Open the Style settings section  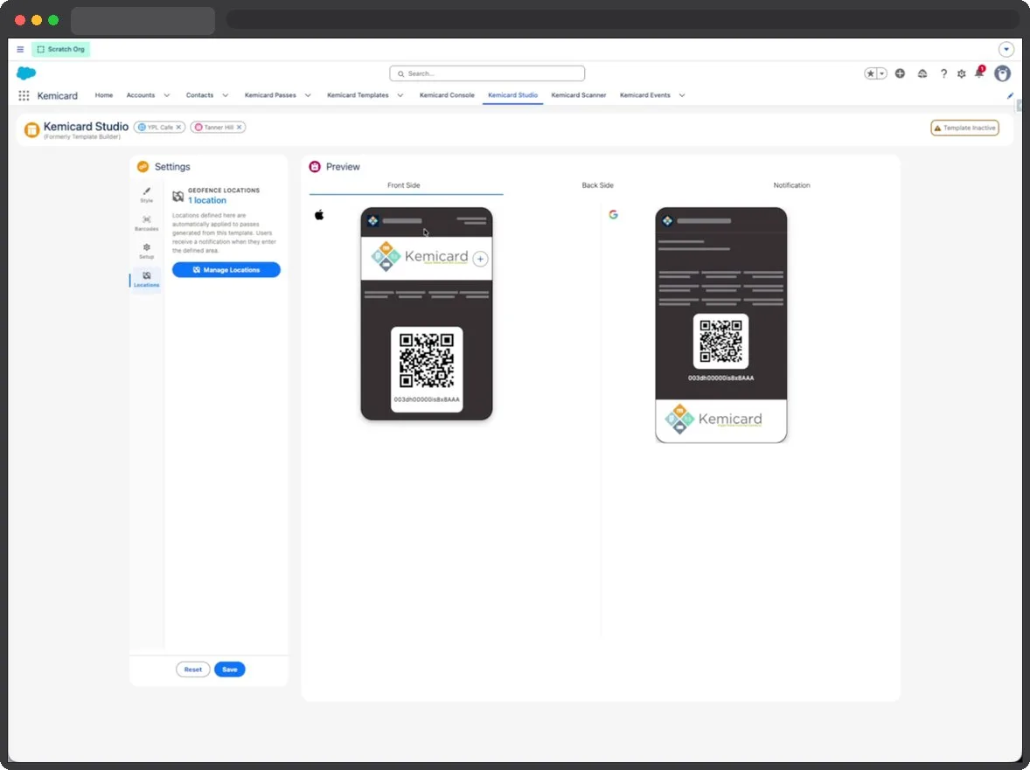[x=147, y=195]
